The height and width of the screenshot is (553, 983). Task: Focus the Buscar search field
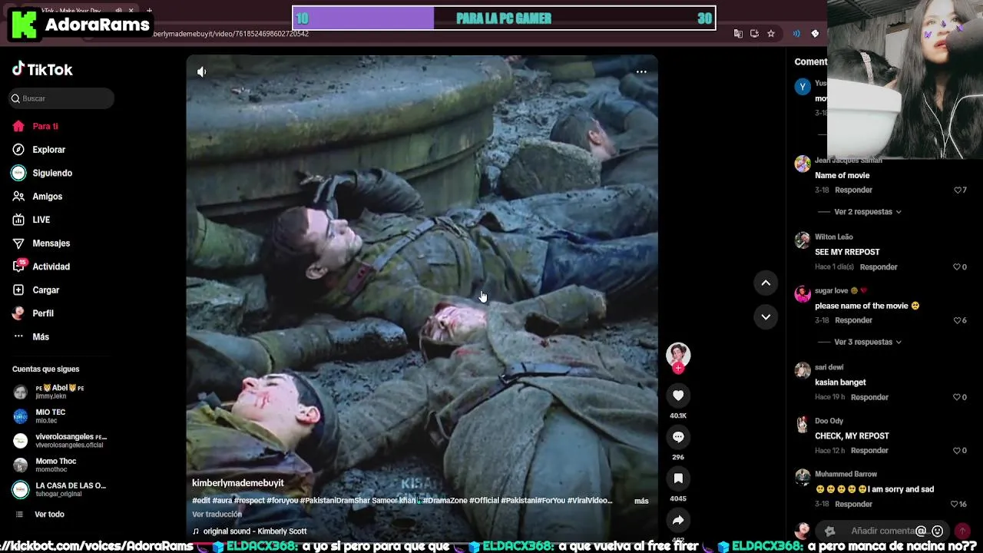point(61,98)
